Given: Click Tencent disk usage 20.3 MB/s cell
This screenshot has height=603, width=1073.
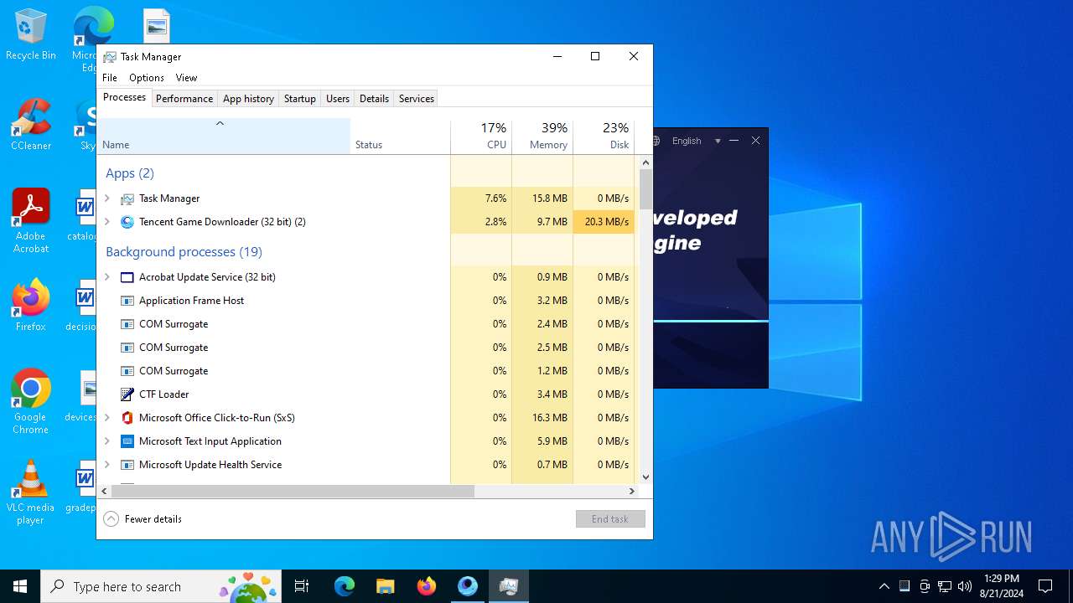Looking at the screenshot, I should click(x=604, y=222).
